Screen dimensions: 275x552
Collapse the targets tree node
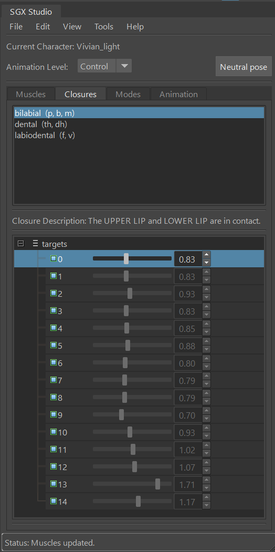point(21,243)
